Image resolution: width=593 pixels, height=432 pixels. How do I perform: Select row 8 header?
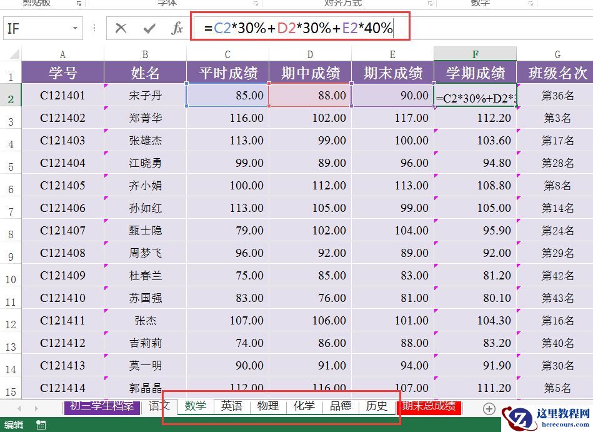pyautogui.click(x=11, y=231)
